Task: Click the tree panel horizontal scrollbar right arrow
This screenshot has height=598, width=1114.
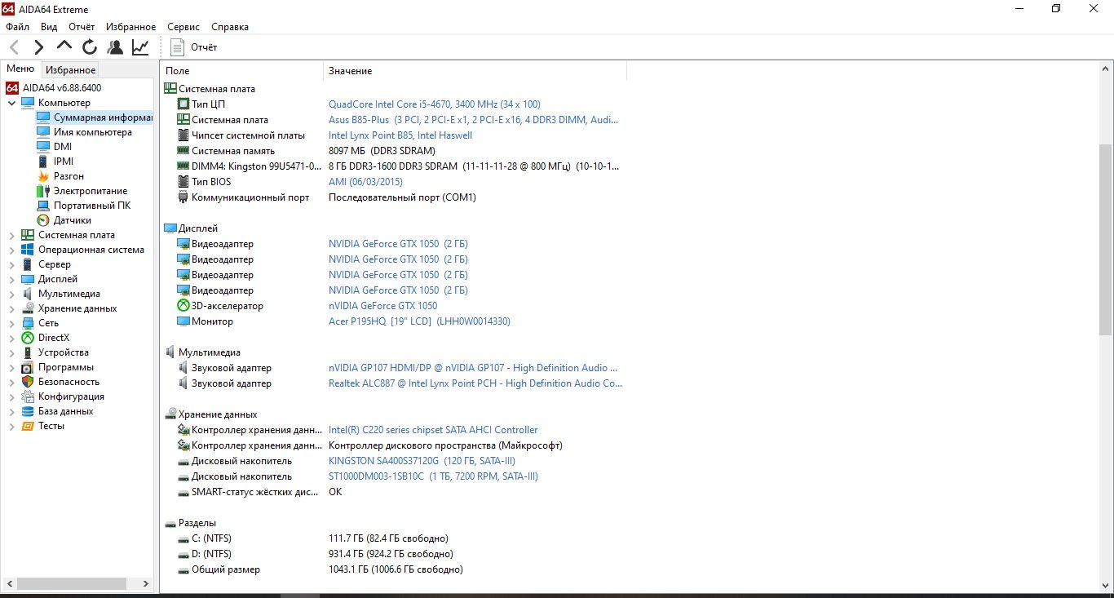Action: (x=146, y=584)
